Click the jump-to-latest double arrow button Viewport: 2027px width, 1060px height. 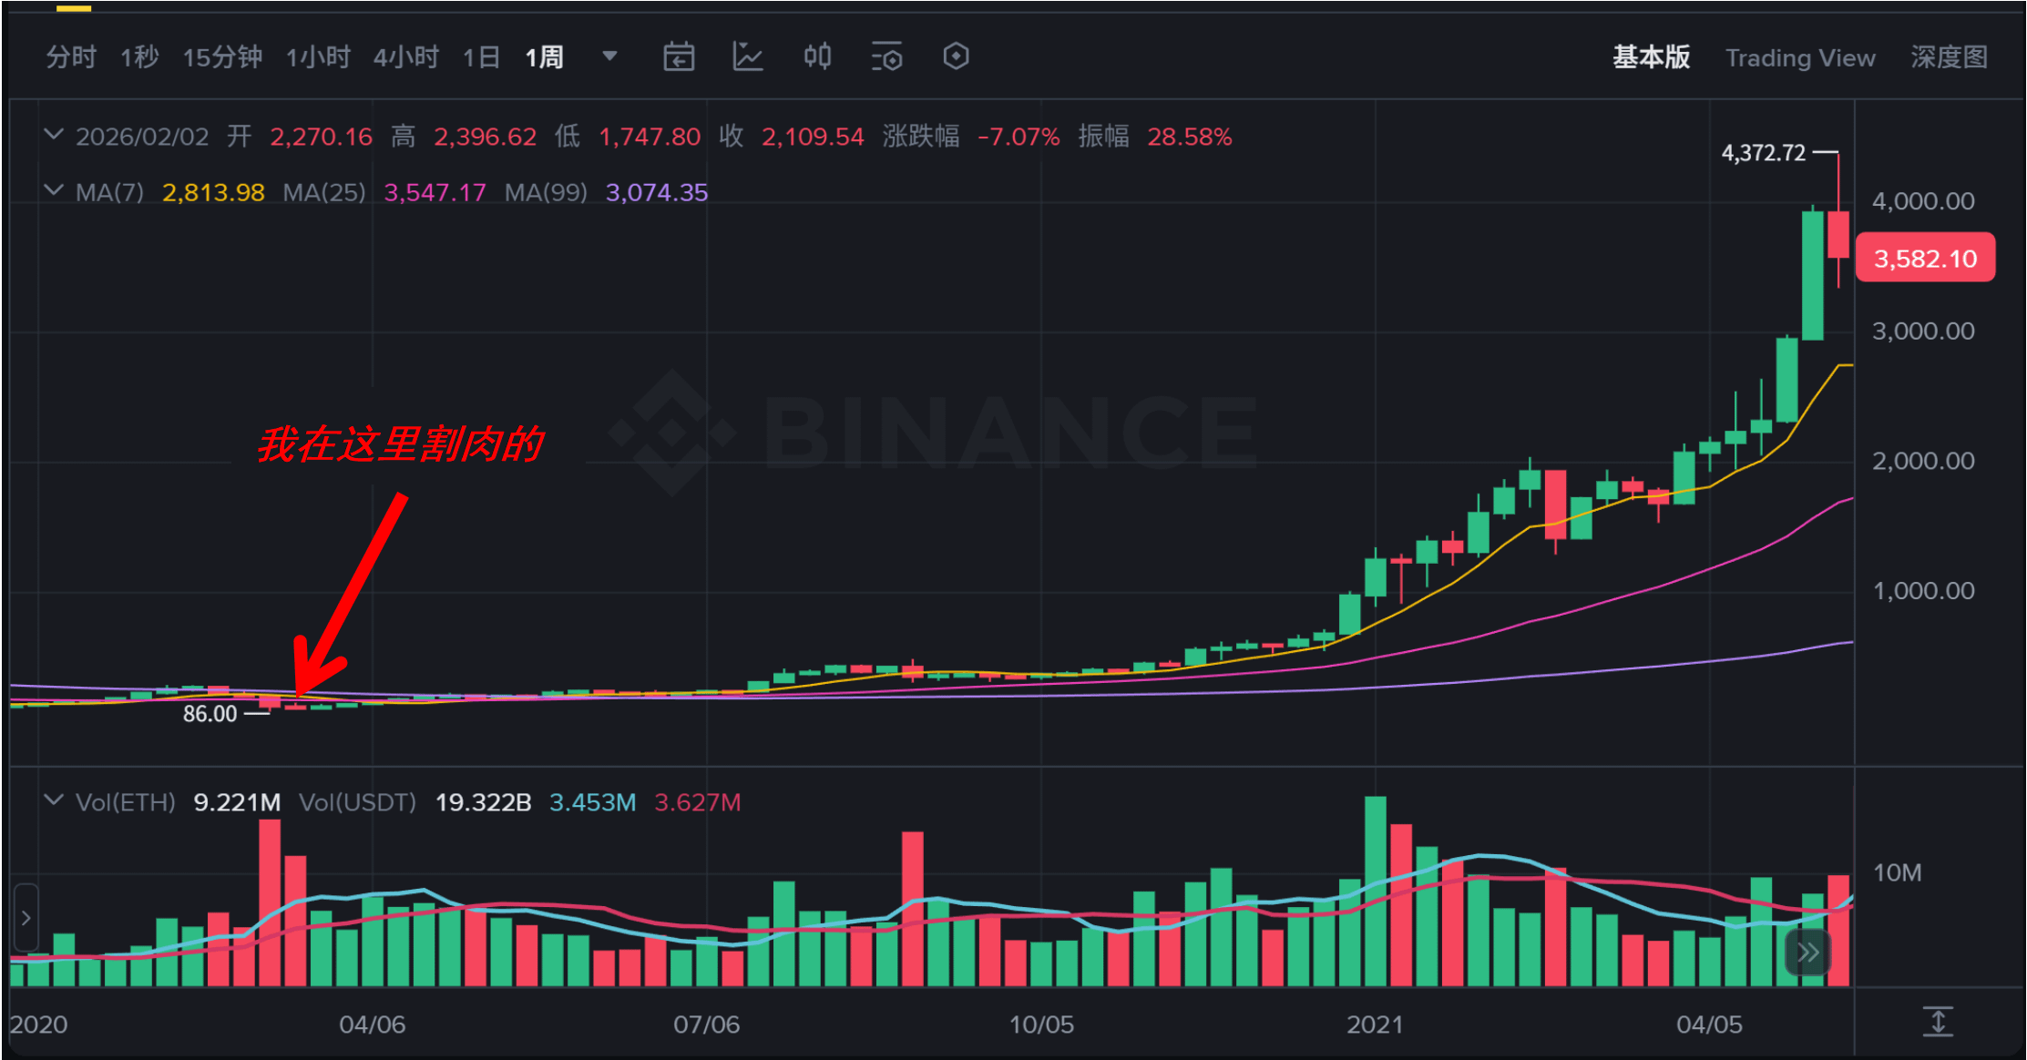[x=1807, y=953]
